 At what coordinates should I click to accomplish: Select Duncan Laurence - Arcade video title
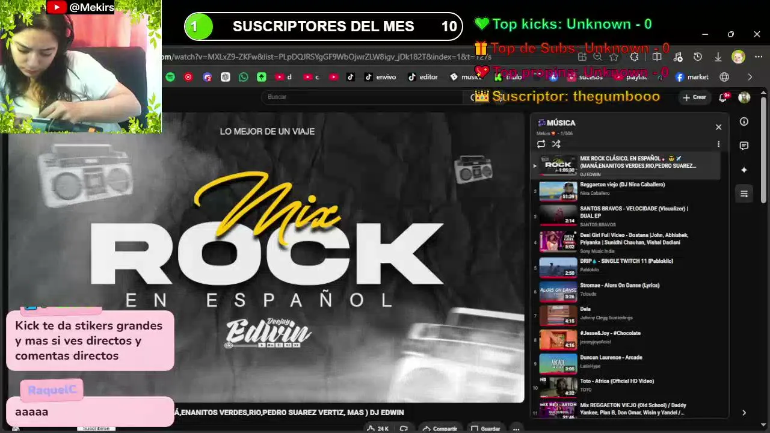point(611,357)
